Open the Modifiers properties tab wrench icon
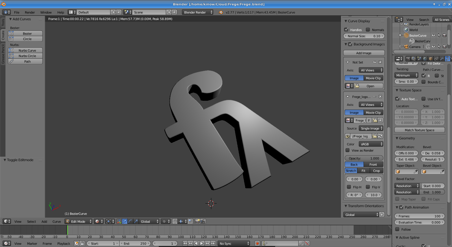The height and width of the screenshot is (247, 452). point(442,59)
